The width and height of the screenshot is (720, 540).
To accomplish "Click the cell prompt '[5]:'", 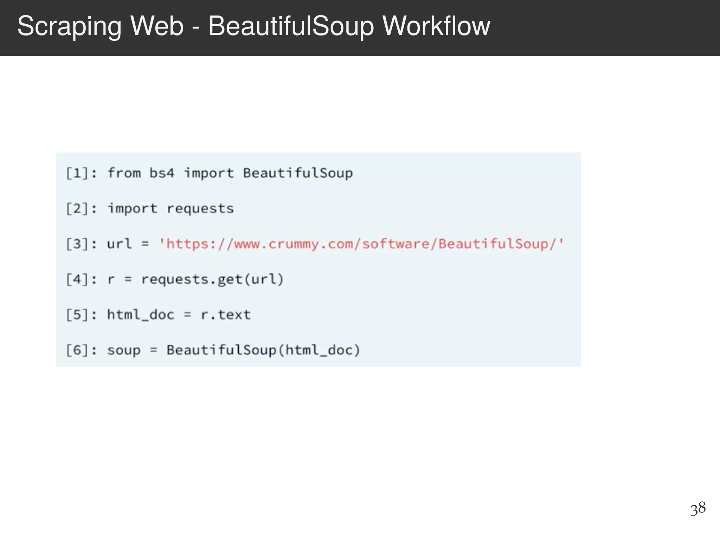I will 81,315.
